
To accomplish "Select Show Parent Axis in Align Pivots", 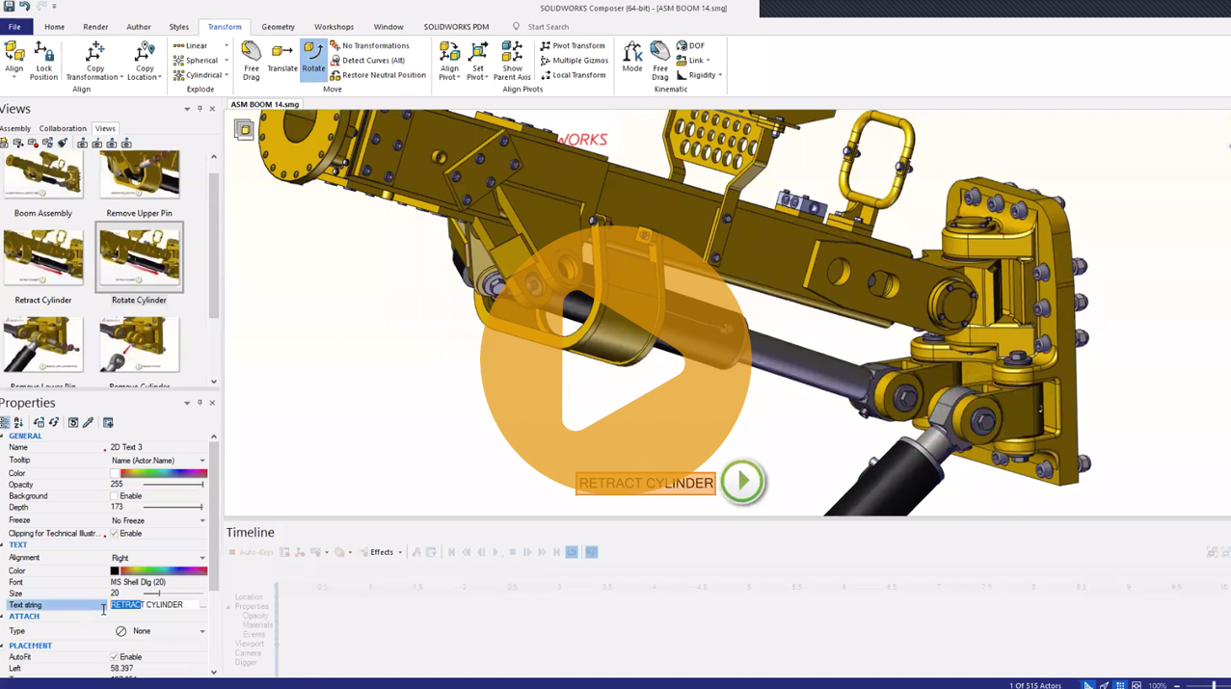I will click(x=512, y=61).
